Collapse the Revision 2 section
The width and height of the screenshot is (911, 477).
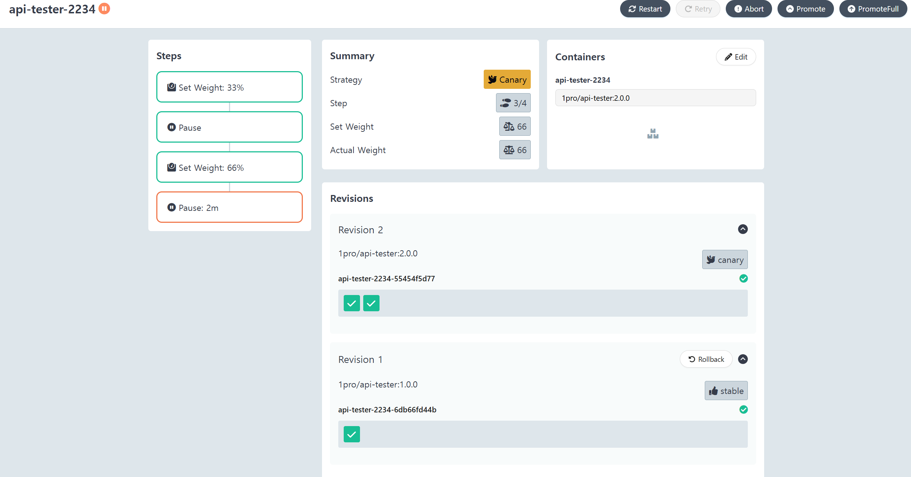[743, 229]
